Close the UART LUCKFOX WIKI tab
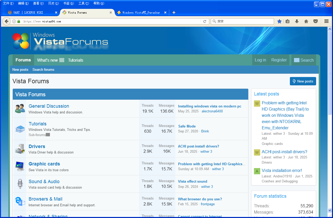Viewport: 333px width, 218px height. point(56,12)
